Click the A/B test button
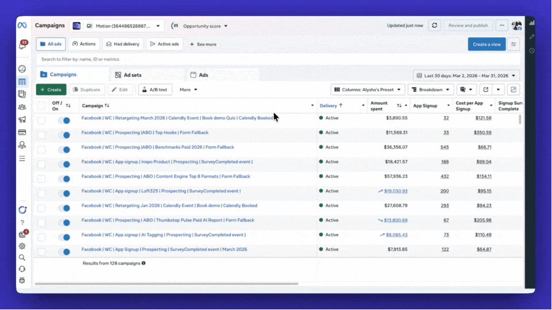552x310 pixels. click(x=155, y=89)
